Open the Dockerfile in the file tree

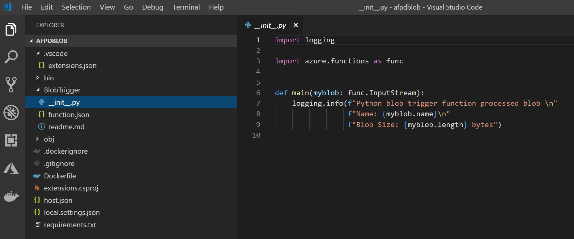click(x=60, y=176)
